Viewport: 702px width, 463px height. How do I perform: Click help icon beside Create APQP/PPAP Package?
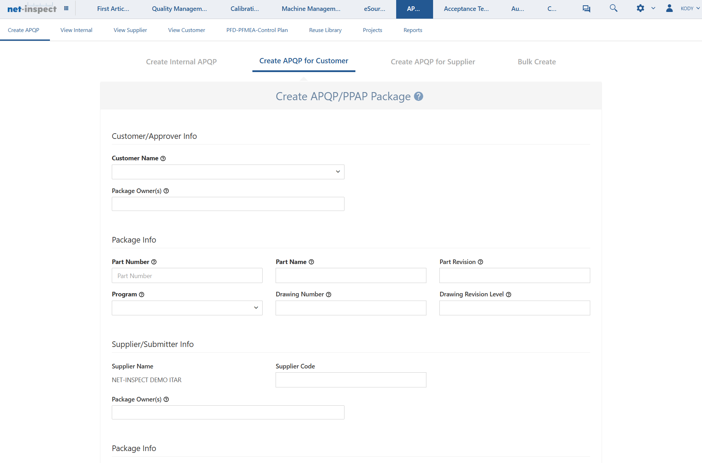pyautogui.click(x=418, y=96)
